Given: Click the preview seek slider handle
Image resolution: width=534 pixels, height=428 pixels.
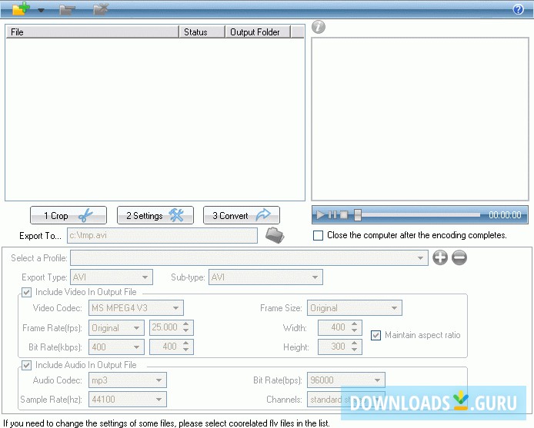Looking at the screenshot, I should coord(358,215).
